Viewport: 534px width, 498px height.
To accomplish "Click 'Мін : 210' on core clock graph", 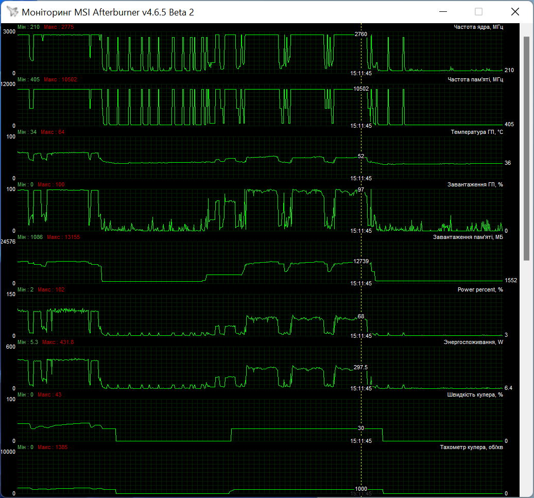I will (x=29, y=27).
